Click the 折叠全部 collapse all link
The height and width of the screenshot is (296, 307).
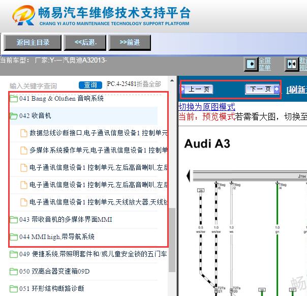pos(149,84)
